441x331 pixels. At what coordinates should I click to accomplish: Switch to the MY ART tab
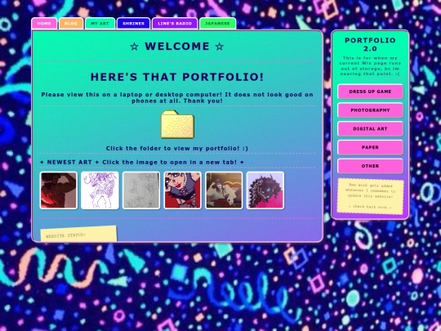(100, 24)
